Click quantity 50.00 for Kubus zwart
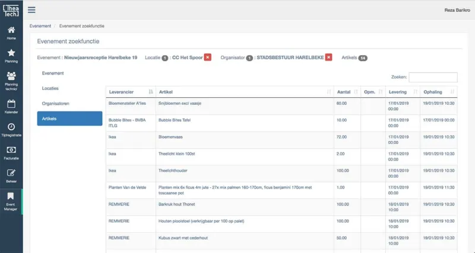The image size is (475, 253). coord(341,238)
